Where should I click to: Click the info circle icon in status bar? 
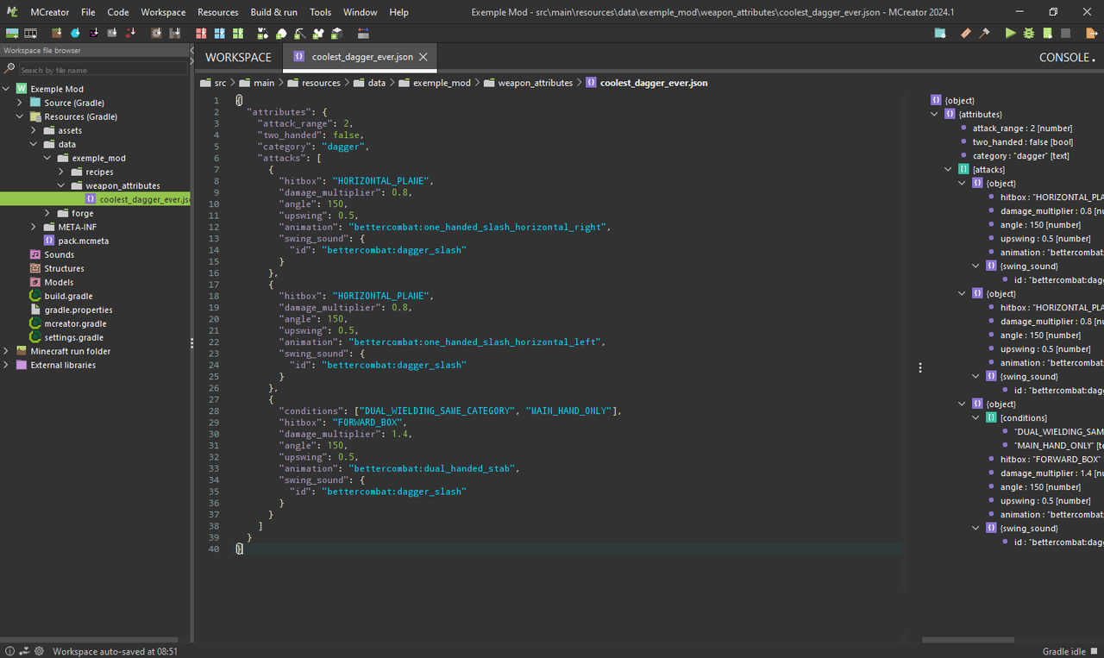10,651
